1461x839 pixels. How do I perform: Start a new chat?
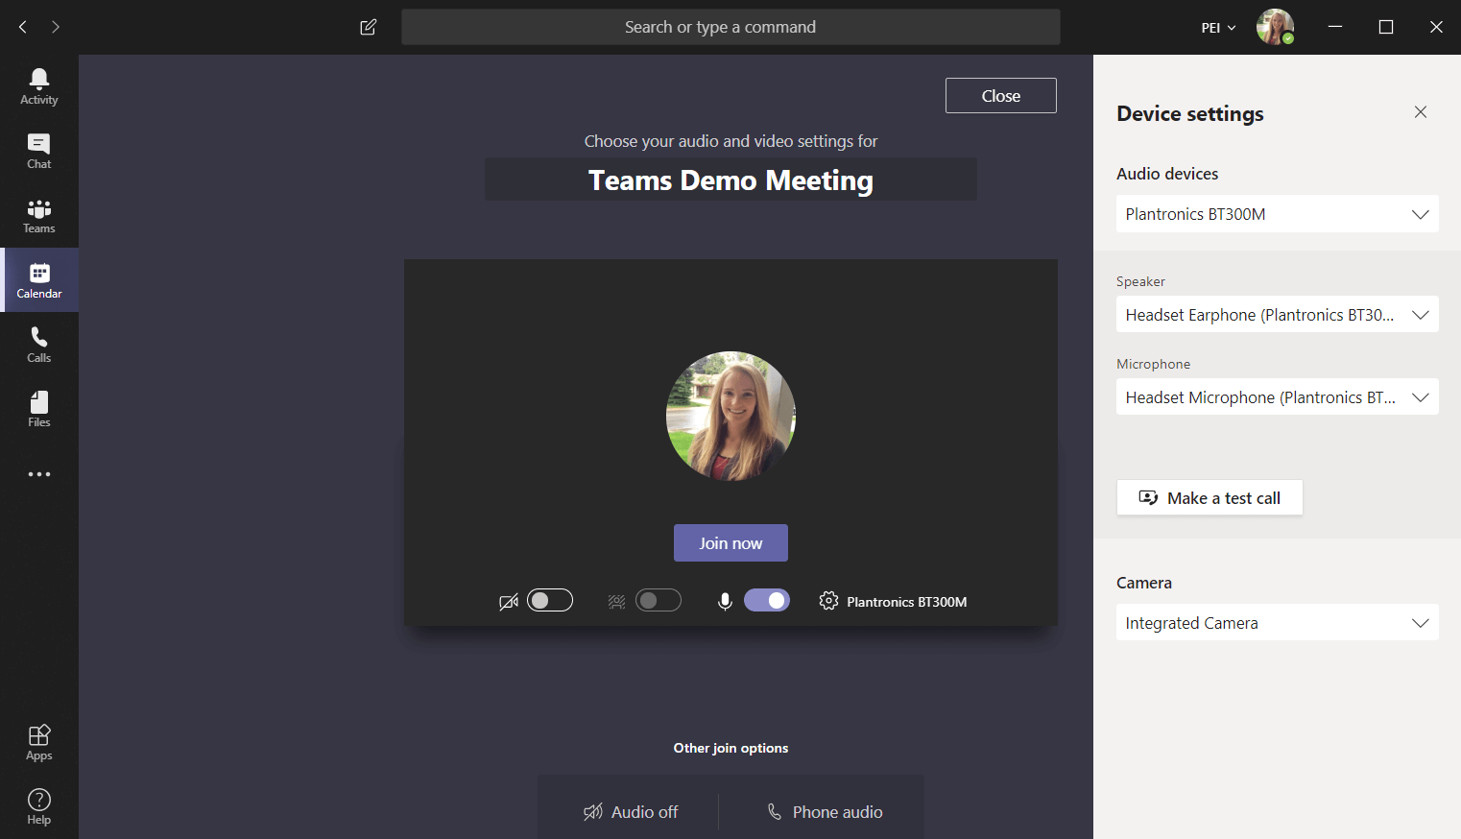pos(368,27)
